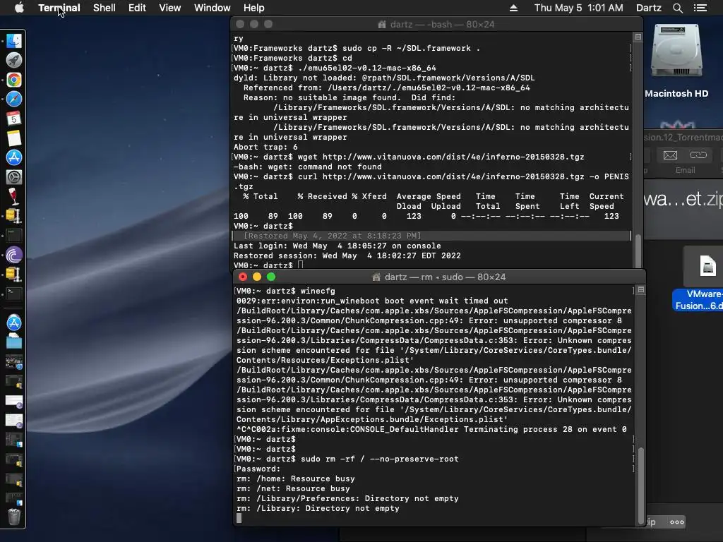The image size is (723, 542).
Task: Click the 'rm: /net: Resource busy' line
Action: coord(293,488)
